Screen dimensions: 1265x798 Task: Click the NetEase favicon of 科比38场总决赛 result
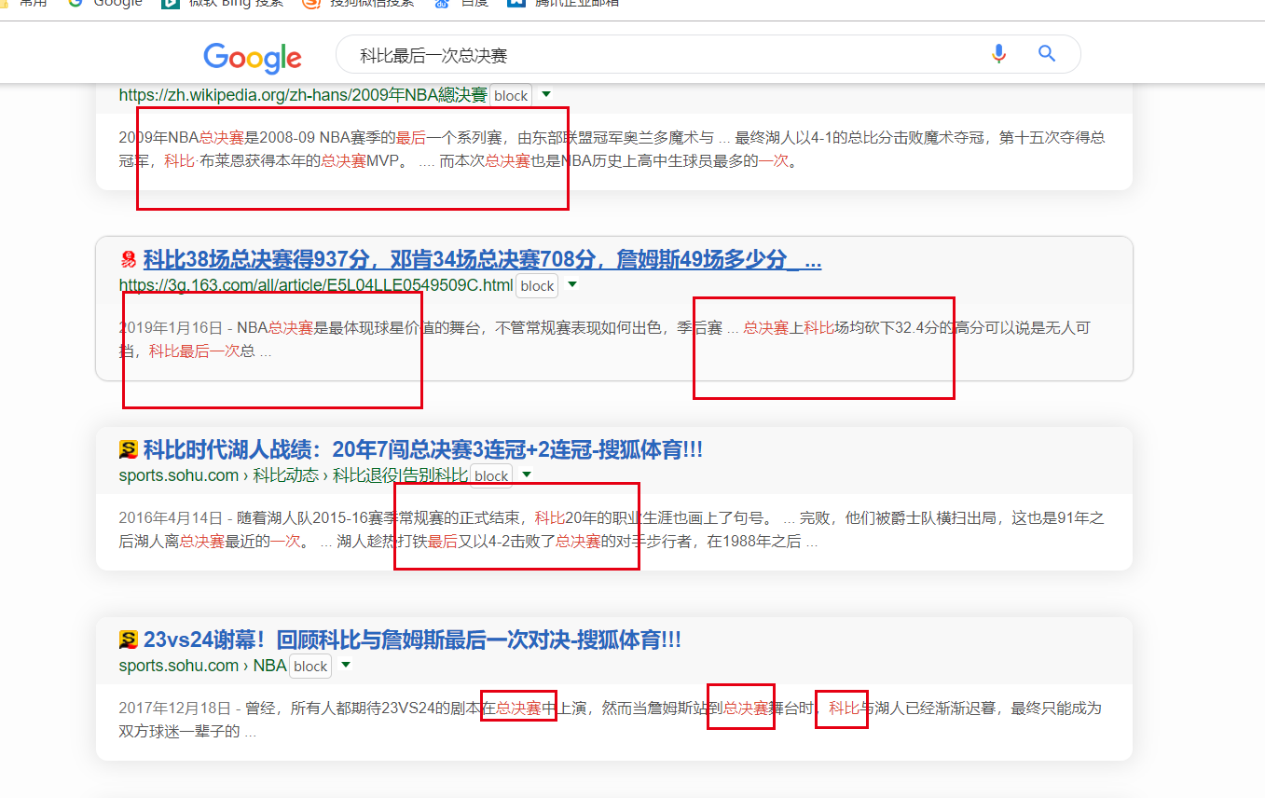129,260
